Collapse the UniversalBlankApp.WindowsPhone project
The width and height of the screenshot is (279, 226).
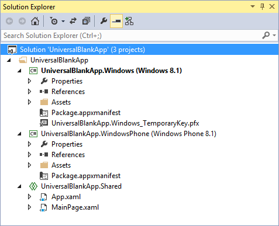point(19,134)
